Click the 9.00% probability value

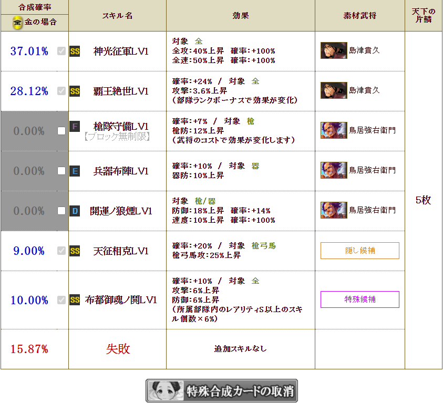coord(29,251)
